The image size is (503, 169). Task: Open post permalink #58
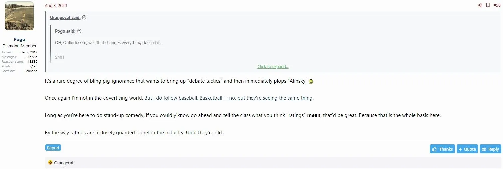pos(497,5)
